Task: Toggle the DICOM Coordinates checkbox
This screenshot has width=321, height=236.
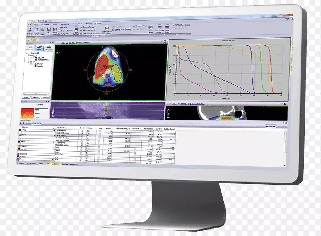Action: [174, 25]
